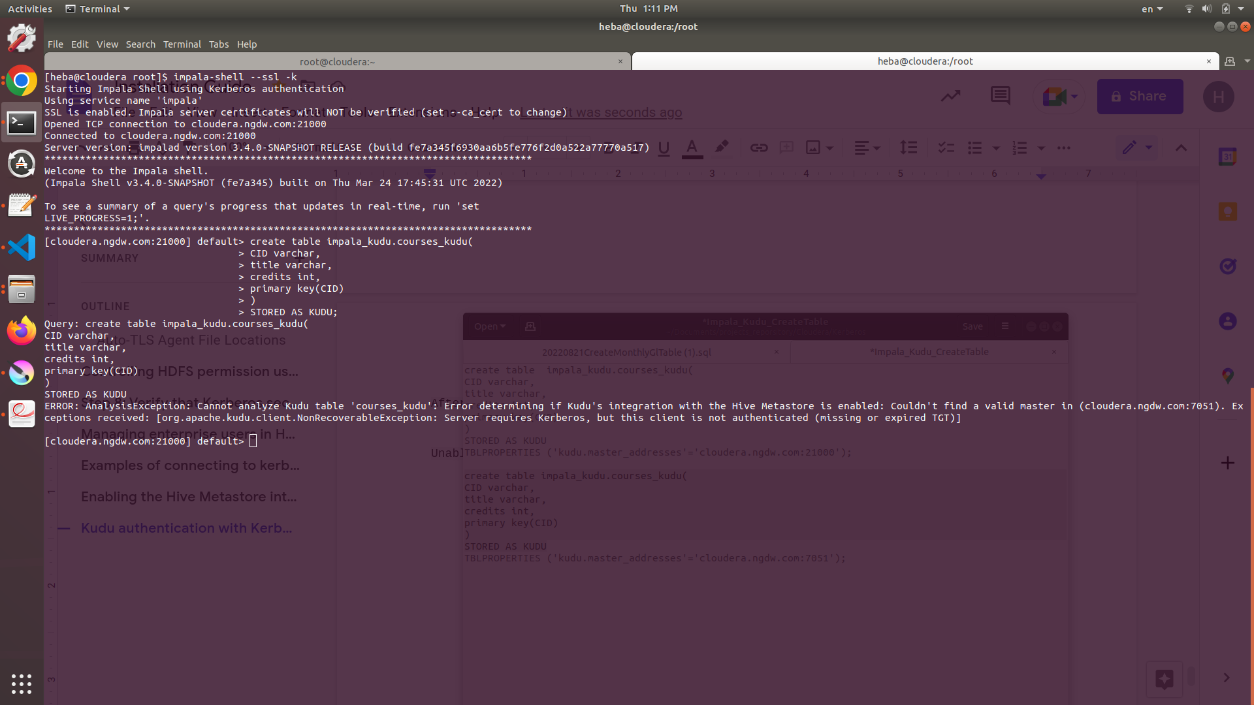1254x705 pixels.
Task: Click the volume icon in the top bar
Action: click(1206, 9)
